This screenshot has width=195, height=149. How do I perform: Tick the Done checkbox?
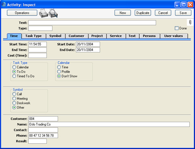pos(177,28)
